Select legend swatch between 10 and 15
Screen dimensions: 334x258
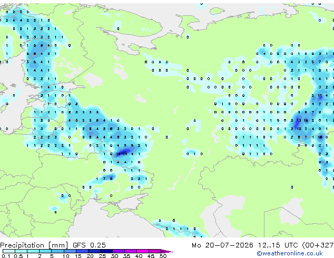(x=70, y=251)
